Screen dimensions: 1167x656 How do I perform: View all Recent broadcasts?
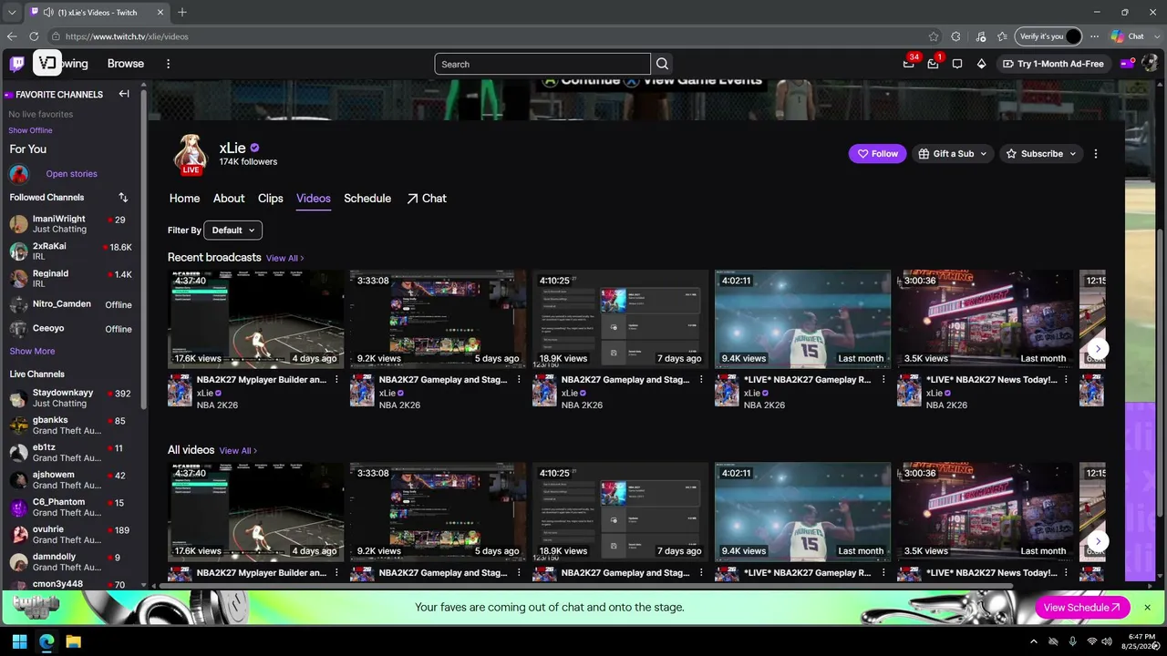pos(285,259)
